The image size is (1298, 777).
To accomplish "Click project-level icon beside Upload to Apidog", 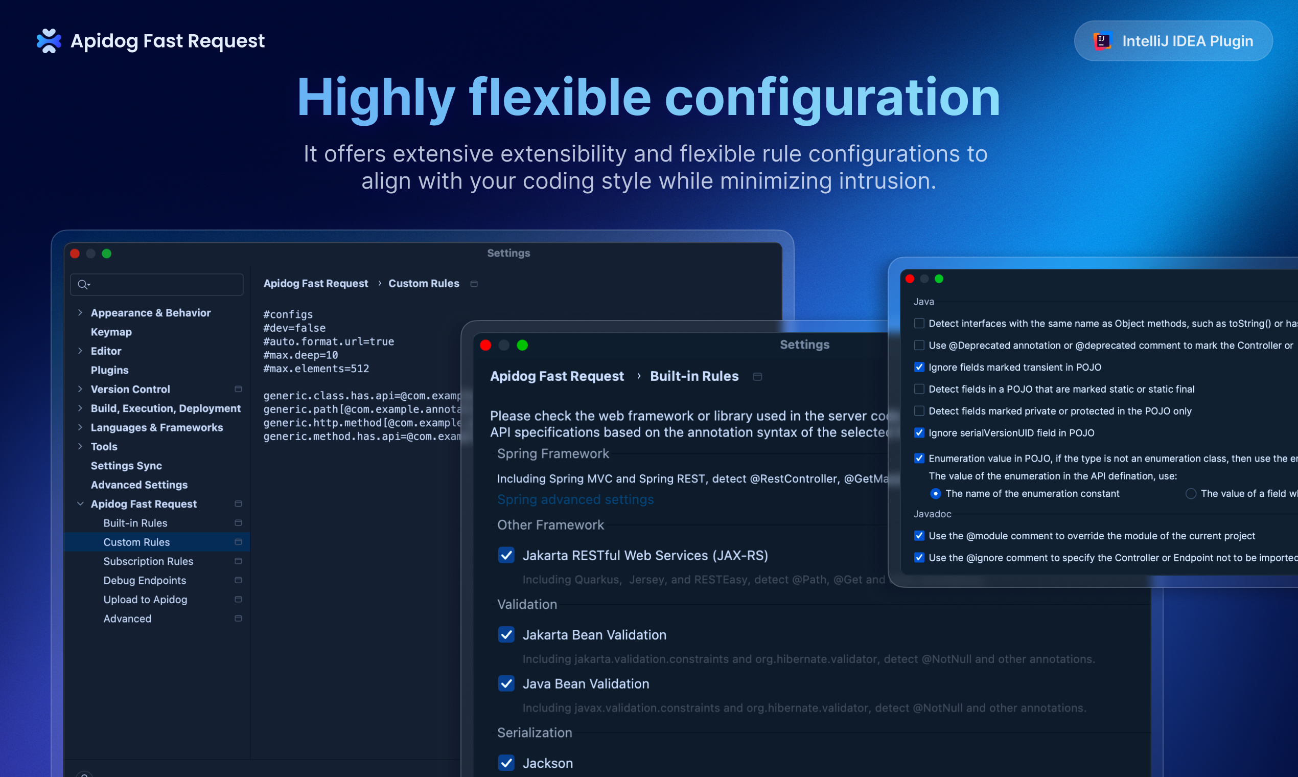I will [x=238, y=600].
